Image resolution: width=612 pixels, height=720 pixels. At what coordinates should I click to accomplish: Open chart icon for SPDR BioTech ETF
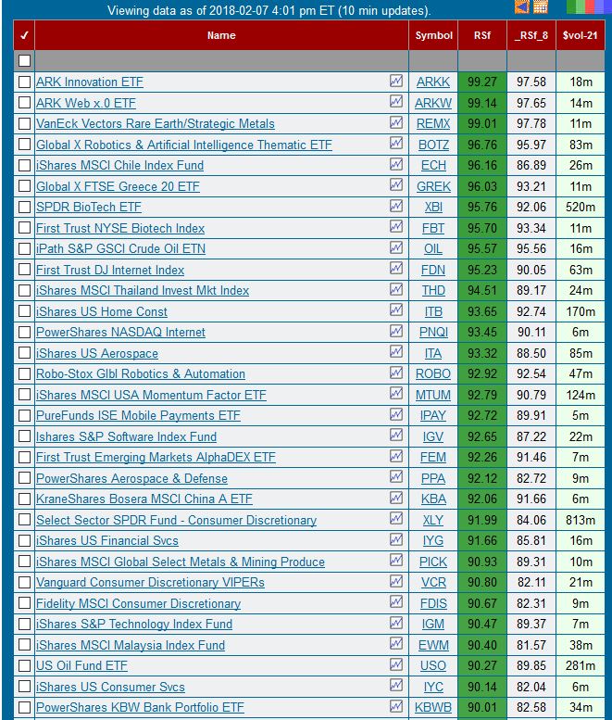click(x=396, y=206)
